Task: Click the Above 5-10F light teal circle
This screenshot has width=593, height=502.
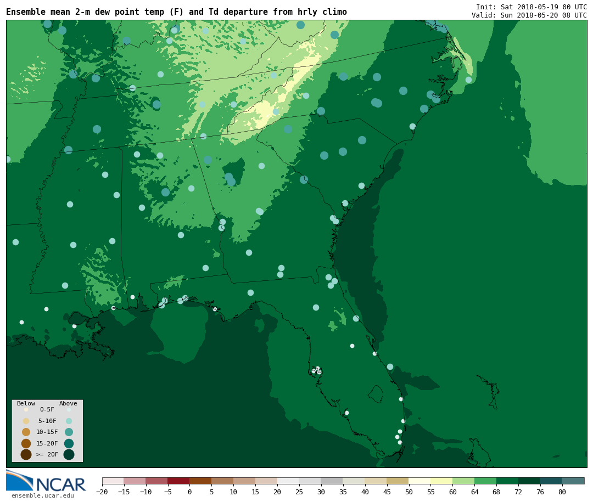Action: point(69,421)
